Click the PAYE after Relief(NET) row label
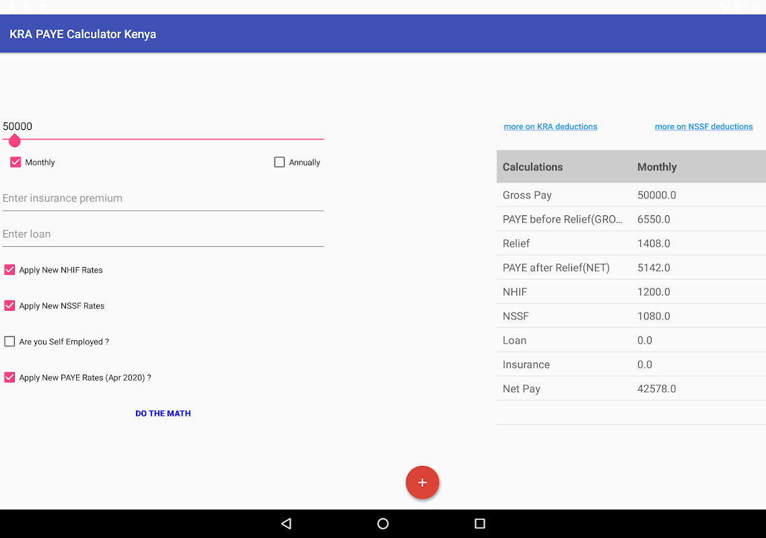The width and height of the screenshot is (766, 538). (x=556, y=268)
